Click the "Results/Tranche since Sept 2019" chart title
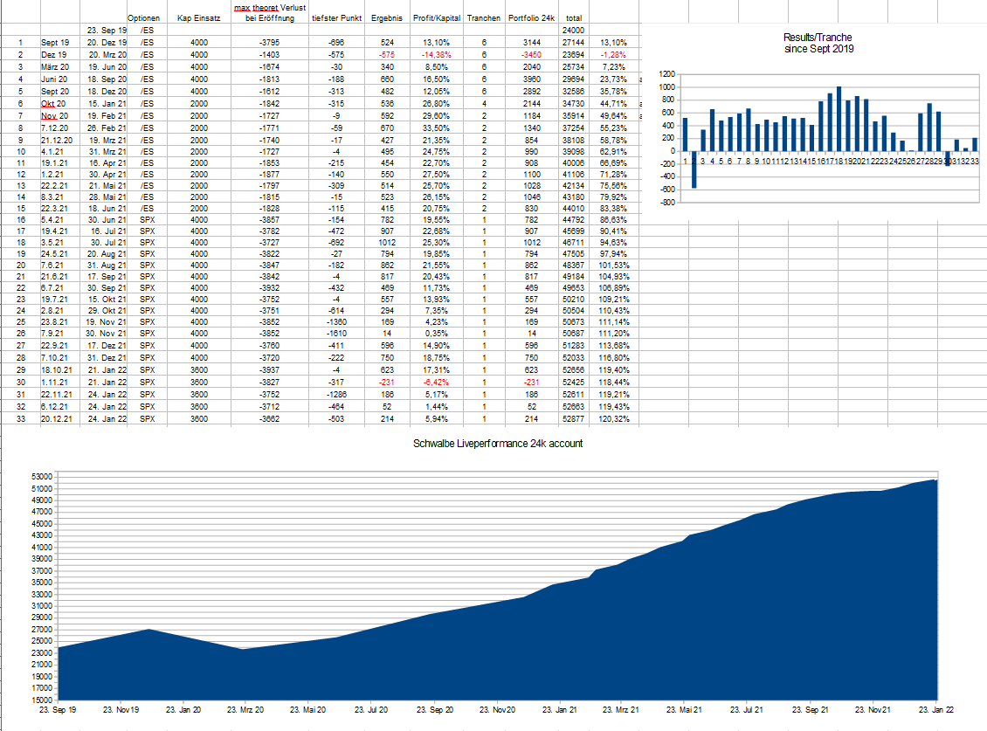Image resolution: width=987 pixels, height=731 pixels. (818, 43)
